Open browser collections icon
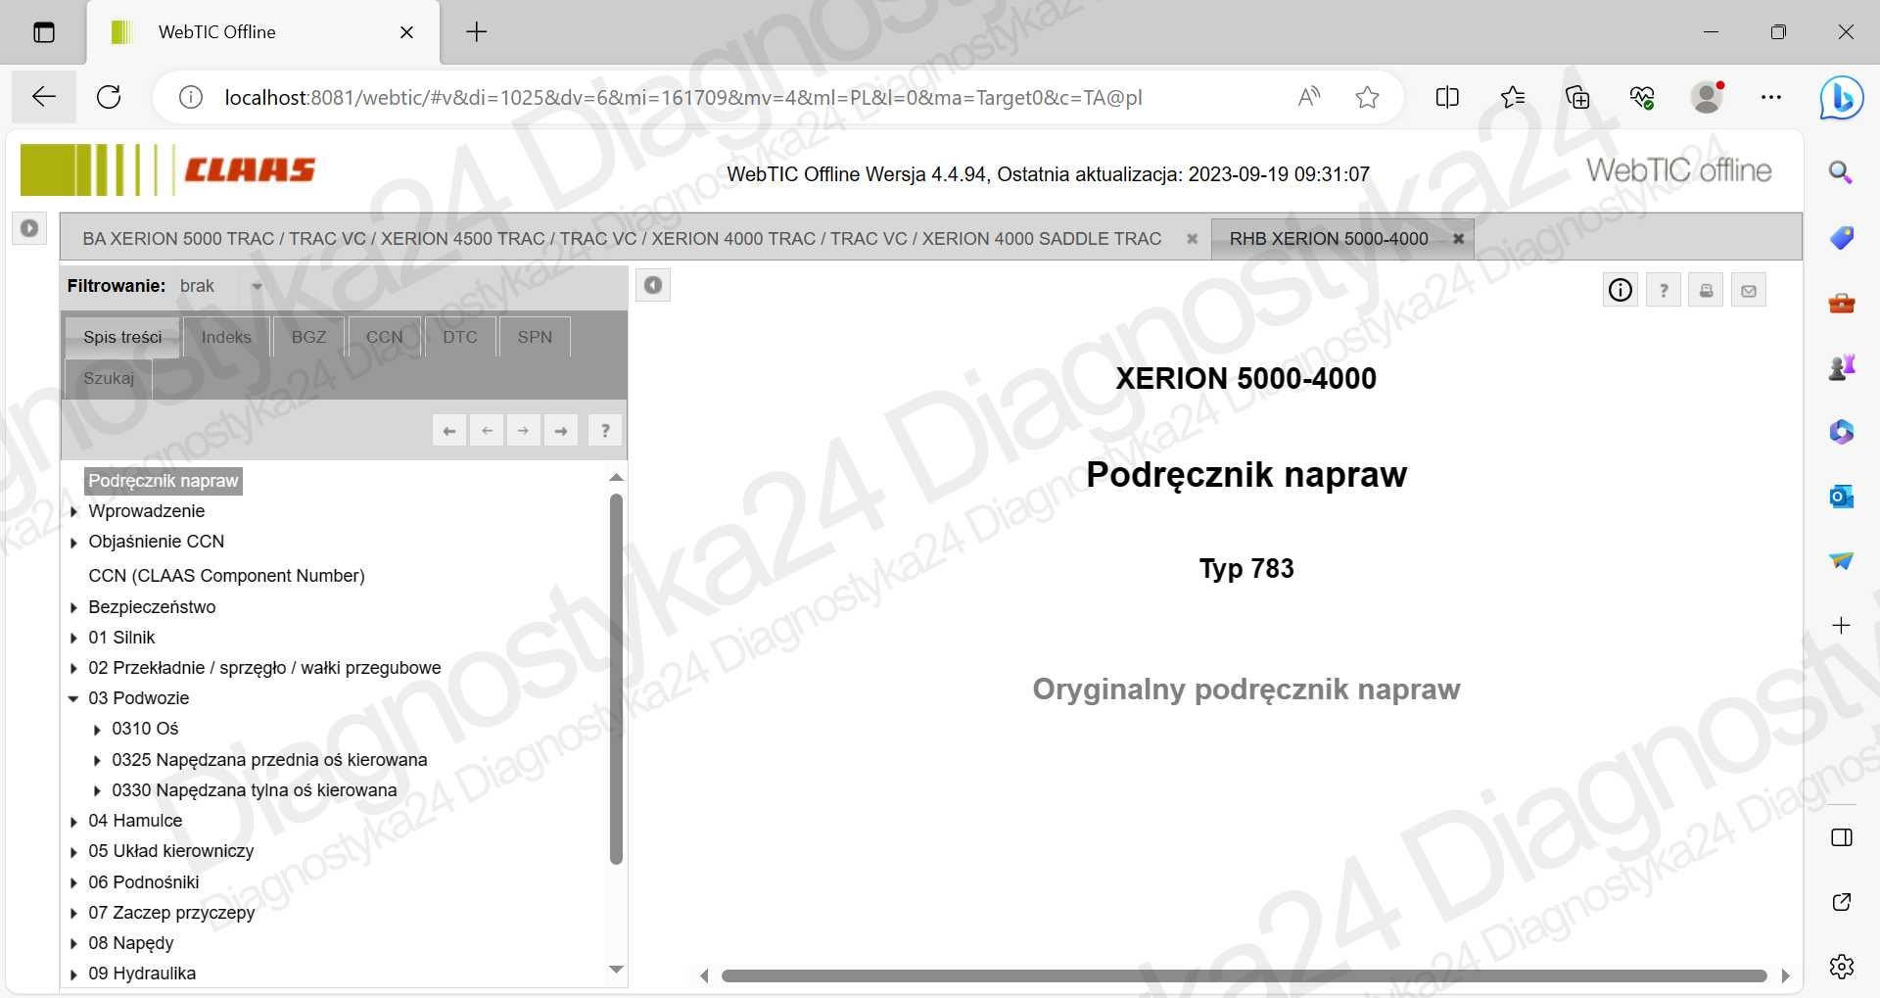 coord(1577,97)
